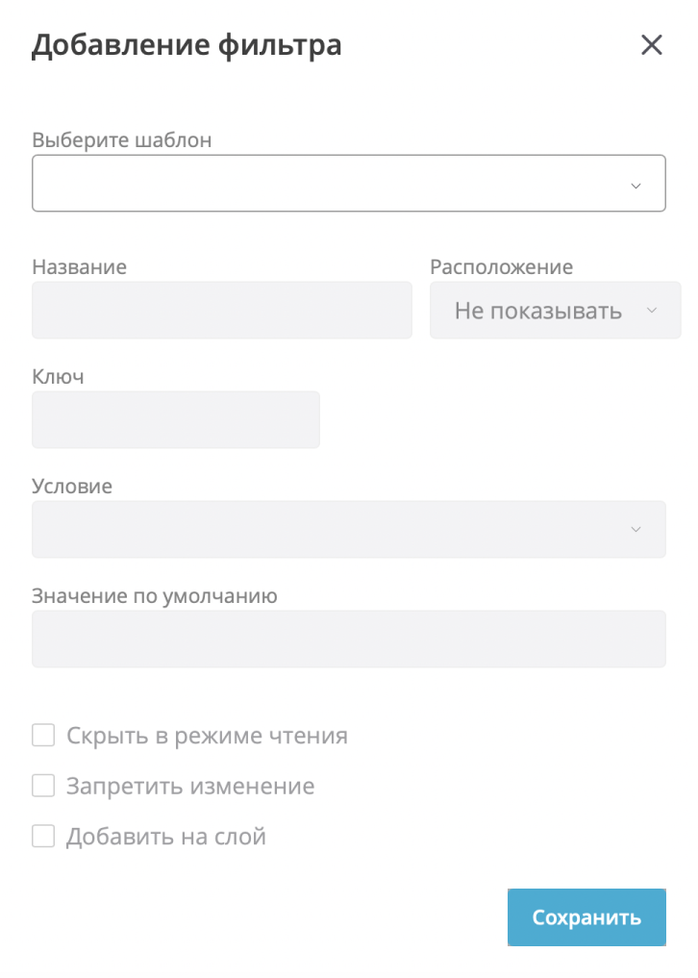Check the Добавить на слой checkbox
Image resolution: width=698 pixels, height=978 pixels.
[x=43, y=837]
